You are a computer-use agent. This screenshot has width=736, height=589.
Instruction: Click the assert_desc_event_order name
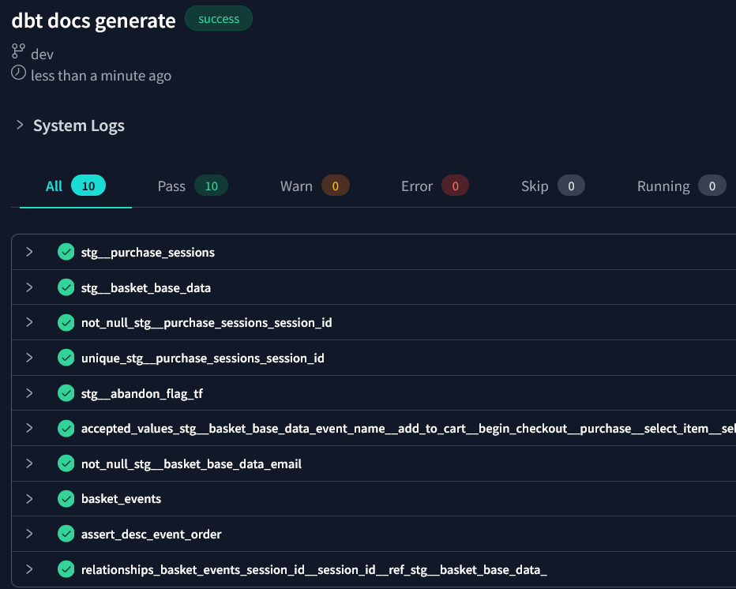coord(151,535)
